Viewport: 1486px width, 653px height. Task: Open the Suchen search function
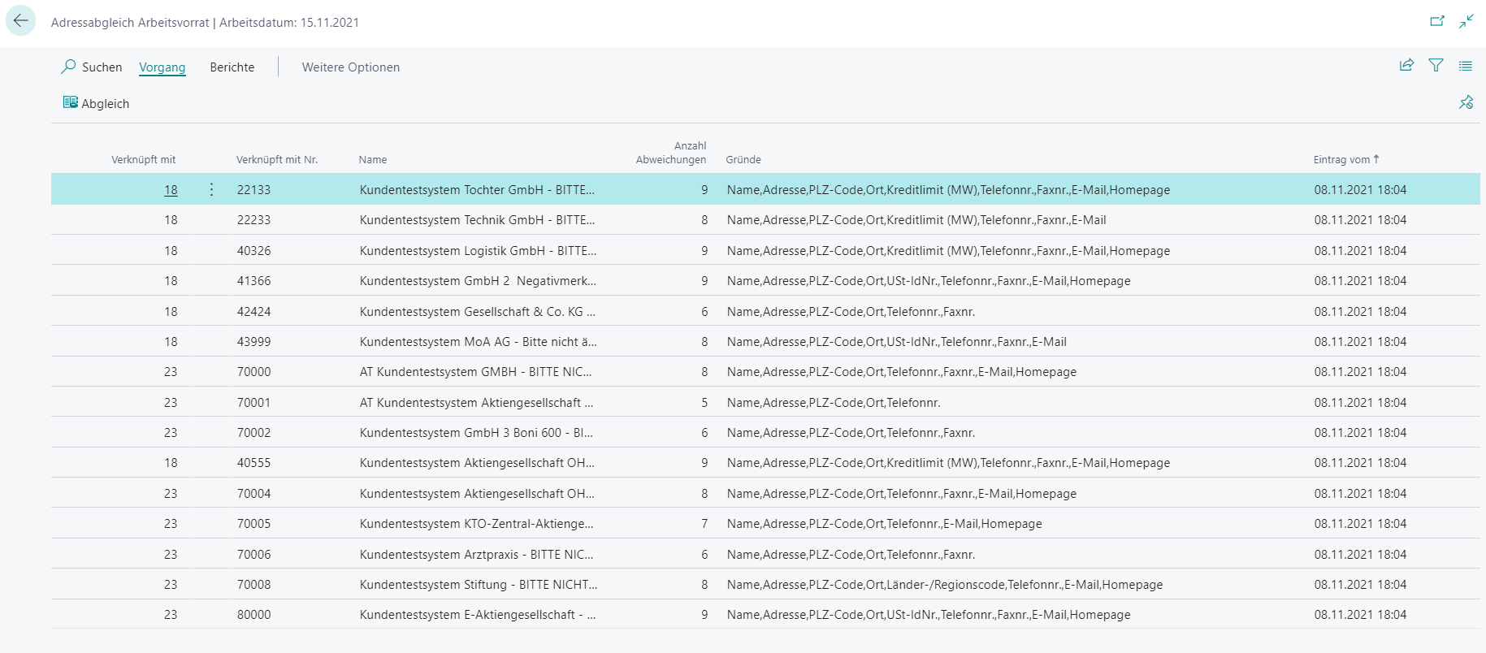[x=92, y=67]
